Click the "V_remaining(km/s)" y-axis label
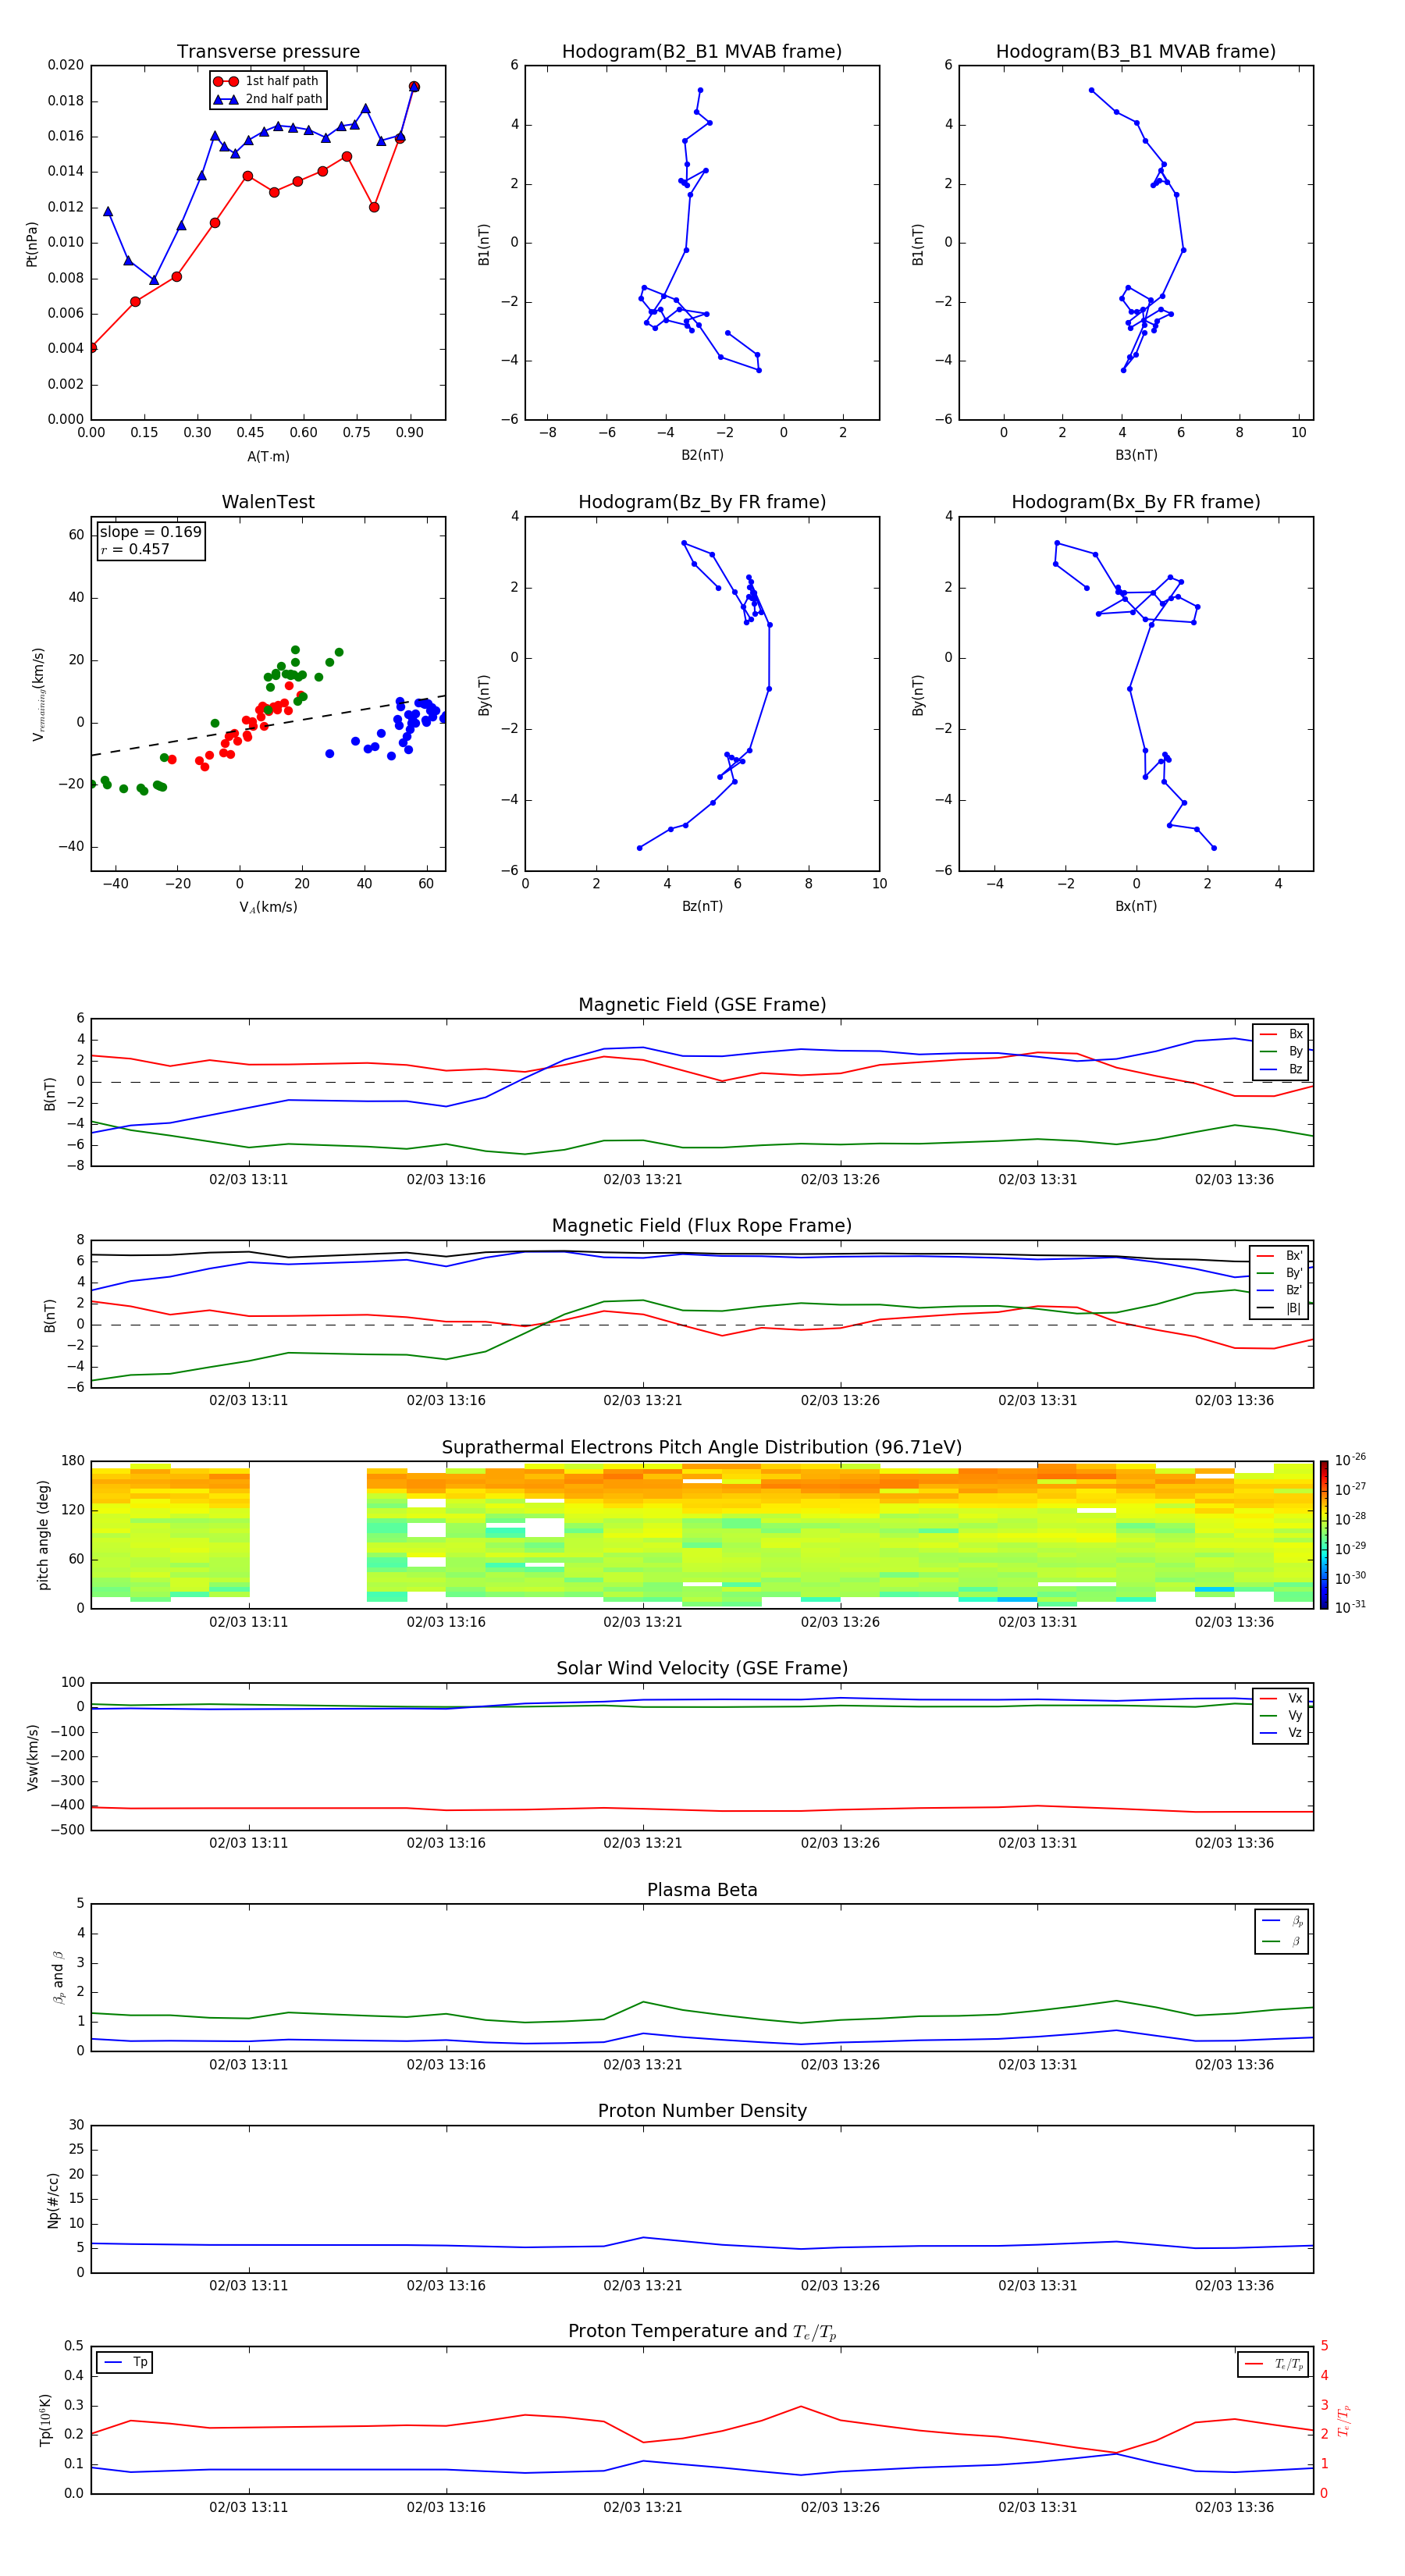 point(38,694)
